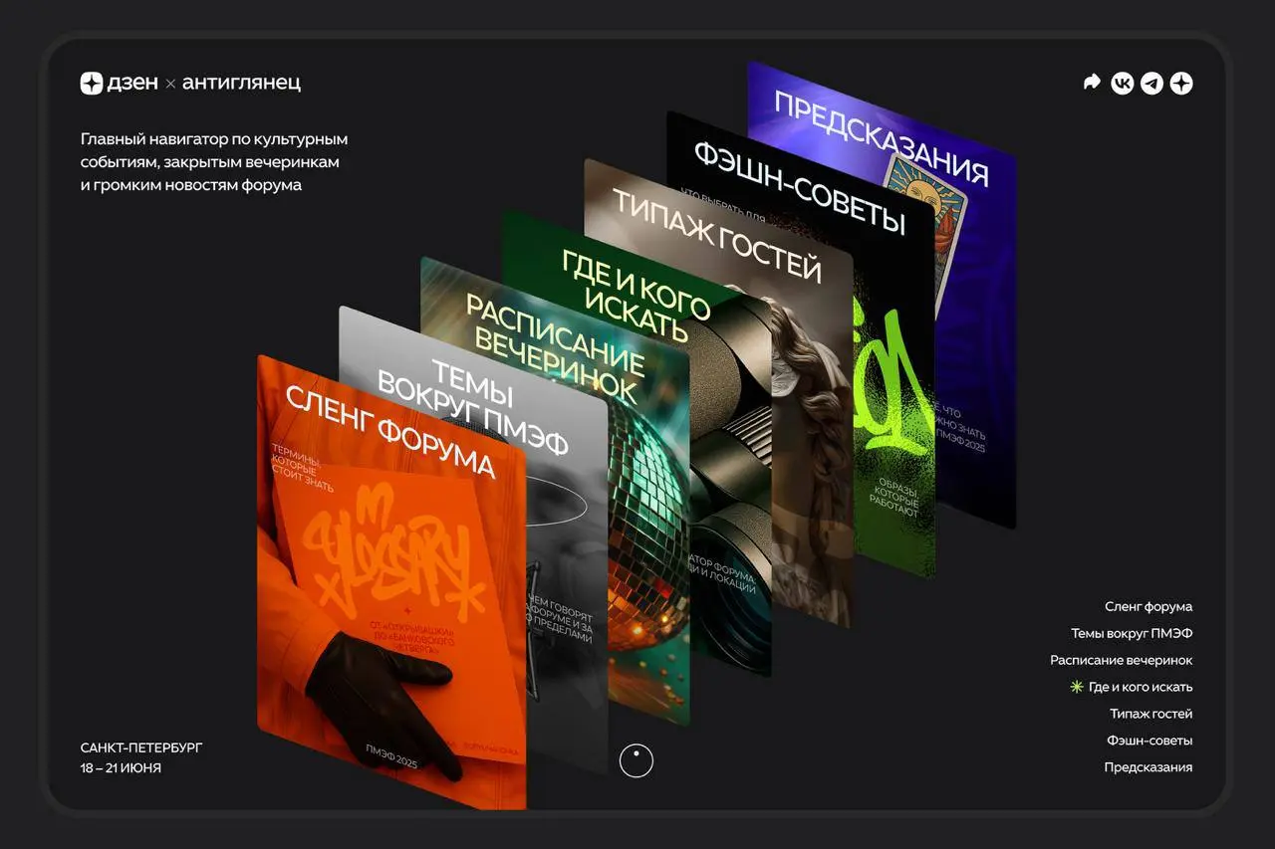
Task: Click the Dzen star icon at top right
Action: (1181, 84)
